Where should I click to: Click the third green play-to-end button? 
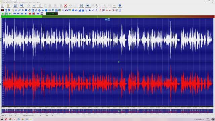click(x=10, y=14)
